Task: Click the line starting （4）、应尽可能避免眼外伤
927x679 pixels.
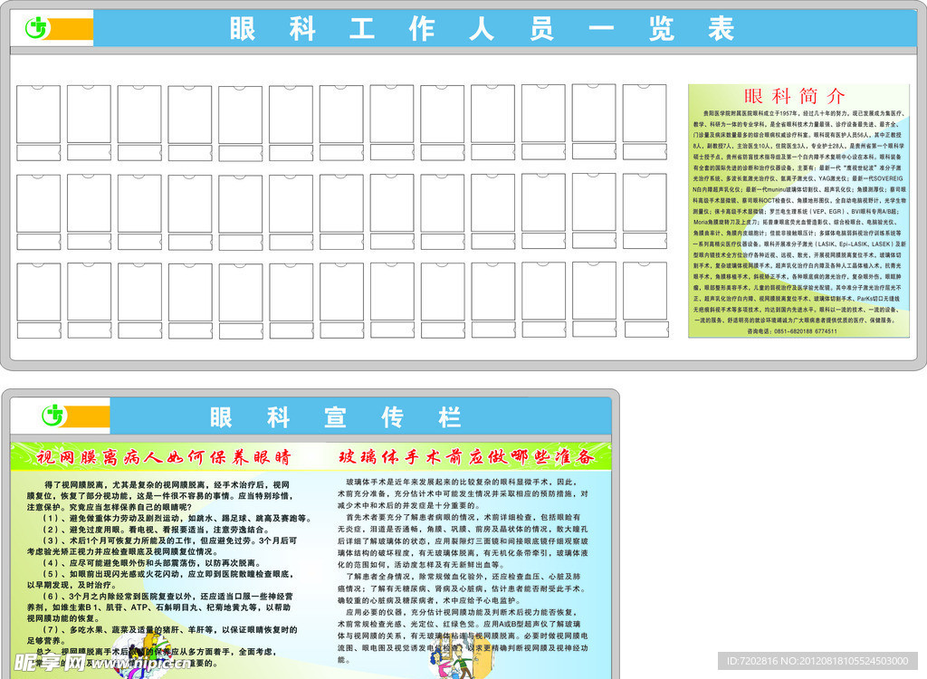Action: tap(151, 563)
